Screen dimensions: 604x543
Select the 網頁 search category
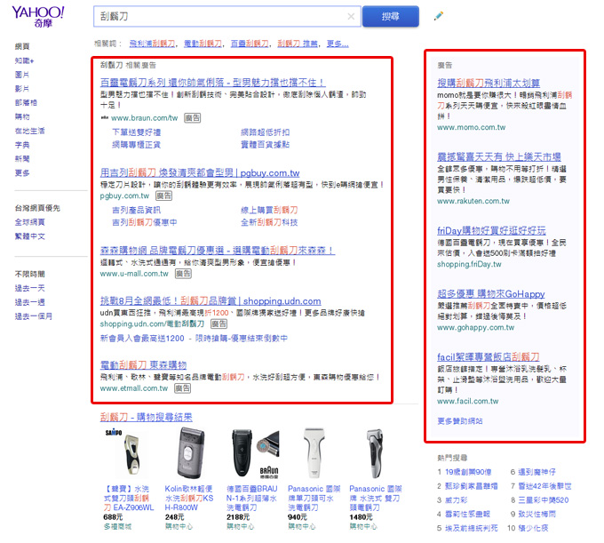pos(22,46)
